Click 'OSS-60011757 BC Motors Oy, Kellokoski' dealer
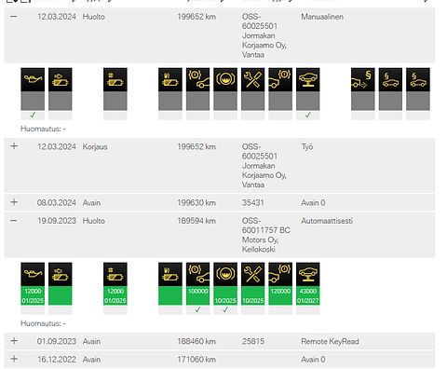 [266, 235]
